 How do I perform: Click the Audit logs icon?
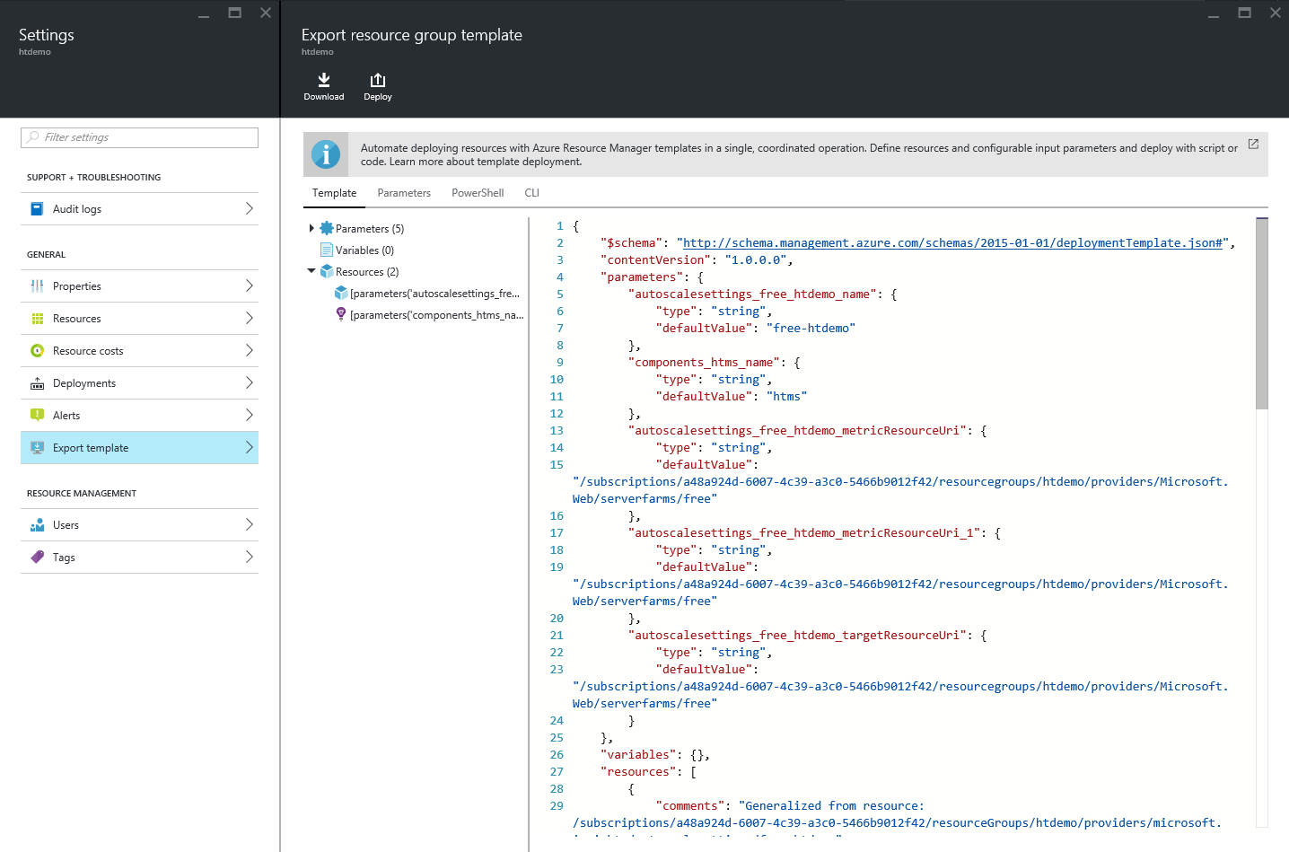coord(37,209)
